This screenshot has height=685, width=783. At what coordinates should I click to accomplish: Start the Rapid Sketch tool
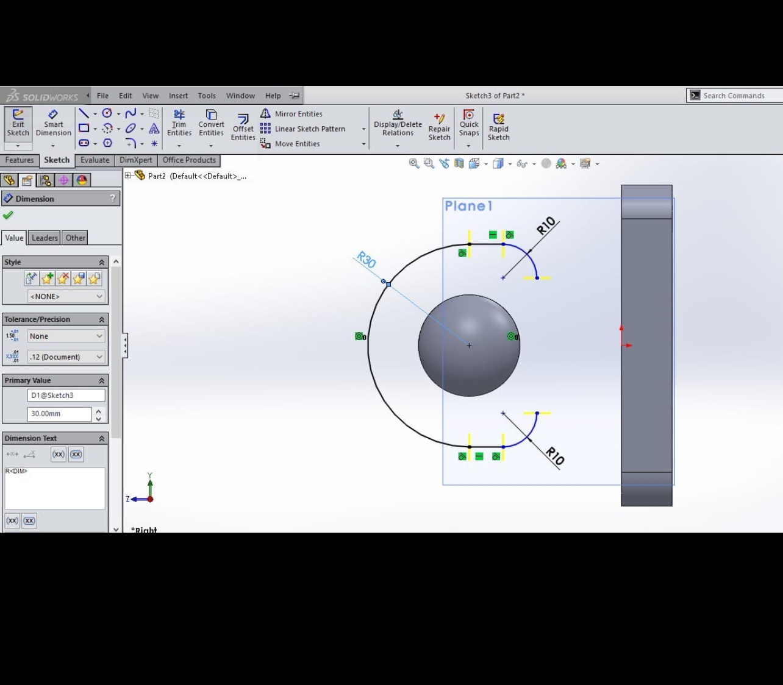point(498,127)
